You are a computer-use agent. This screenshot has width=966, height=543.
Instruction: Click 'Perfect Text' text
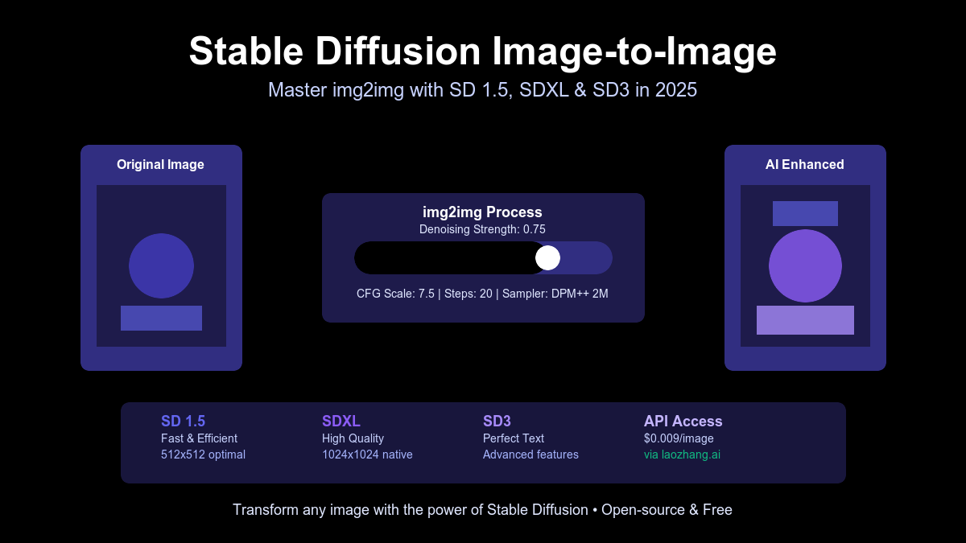[514, 438]
